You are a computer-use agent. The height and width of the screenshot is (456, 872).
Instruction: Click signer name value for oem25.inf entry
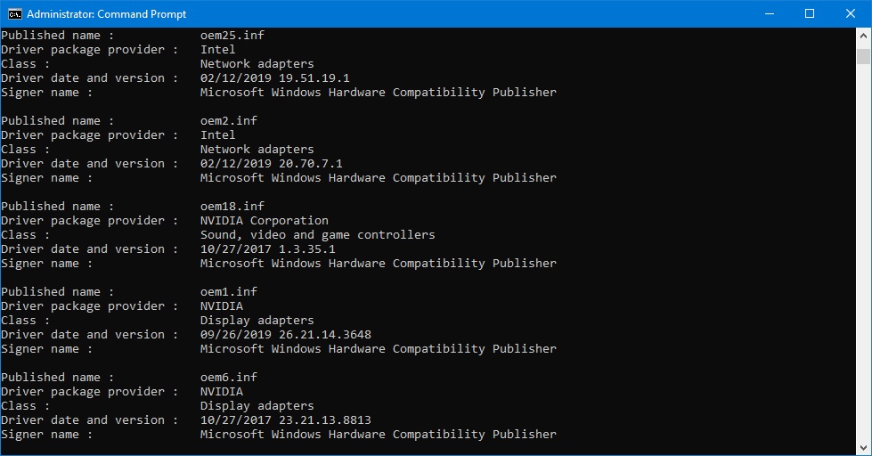pyautogui.click(x=379, y=93)
